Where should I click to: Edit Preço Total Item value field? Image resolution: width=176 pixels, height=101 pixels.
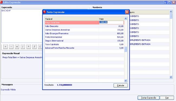111,22
